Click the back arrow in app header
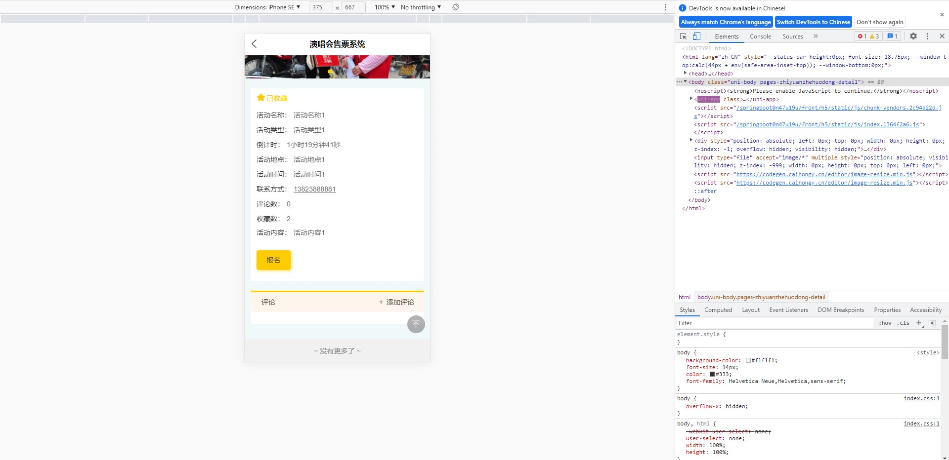This screenshot has width=949, height=460. click(x=254, y=44)
